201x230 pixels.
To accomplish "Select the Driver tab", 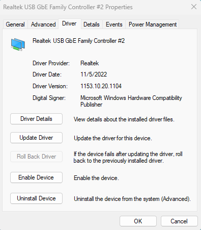I will click(x=69, y=23).
